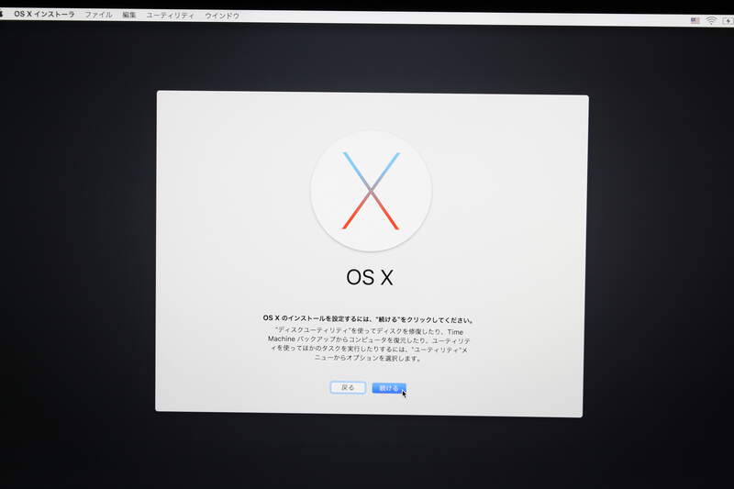Go back with the 戻る button

[x=348, y=388]
